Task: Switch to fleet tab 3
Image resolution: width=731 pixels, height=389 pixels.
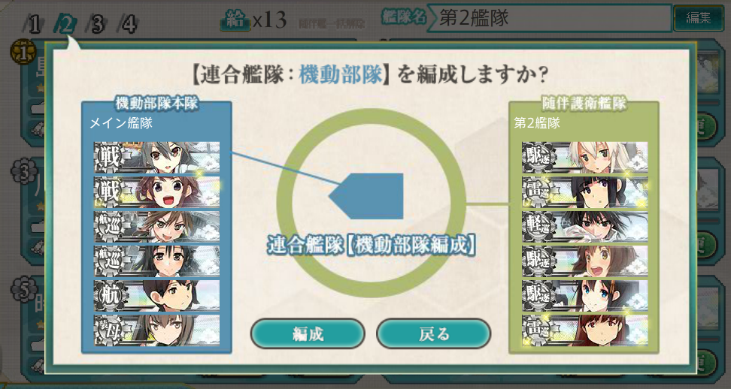Action: (96, 24)
